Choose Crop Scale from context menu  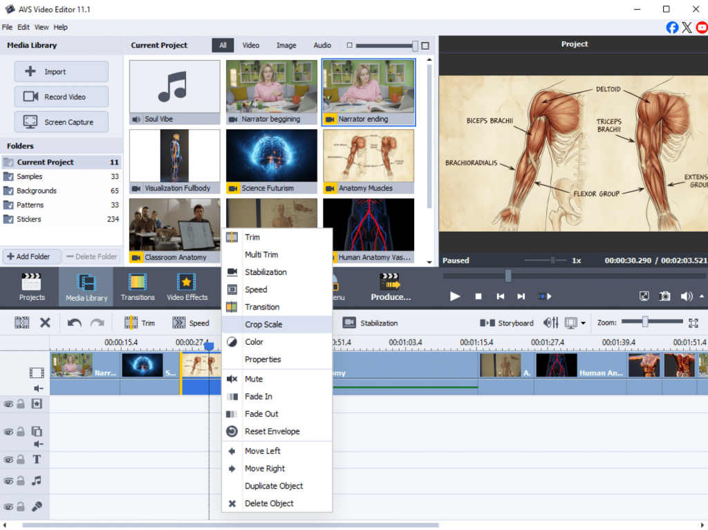[263, 324]
